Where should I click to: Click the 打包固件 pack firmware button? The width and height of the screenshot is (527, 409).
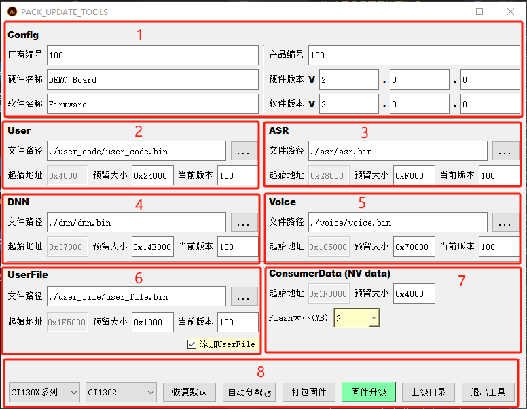click(x=309, y=392)
